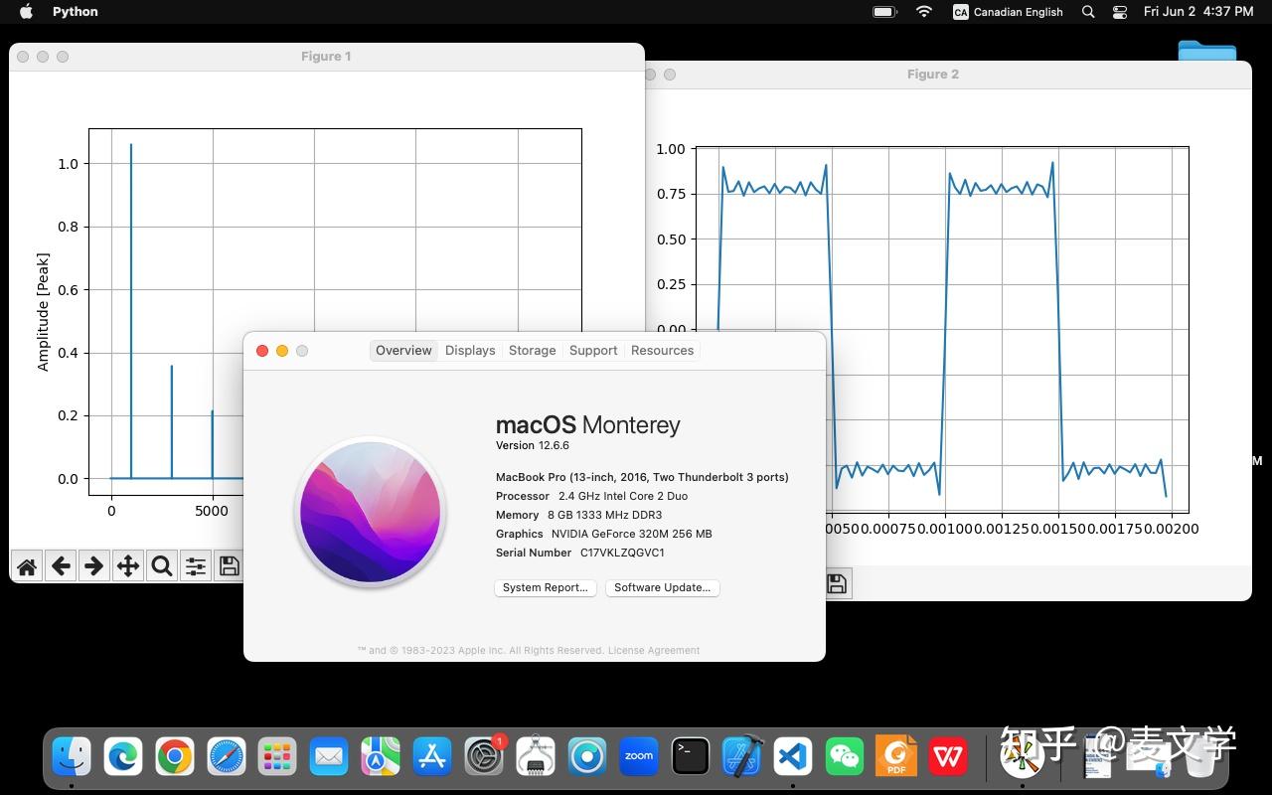Screen dimensions: 1272x795
Task: Click the back arrow in Figure 1 toolbar
Action: [61, 566]
